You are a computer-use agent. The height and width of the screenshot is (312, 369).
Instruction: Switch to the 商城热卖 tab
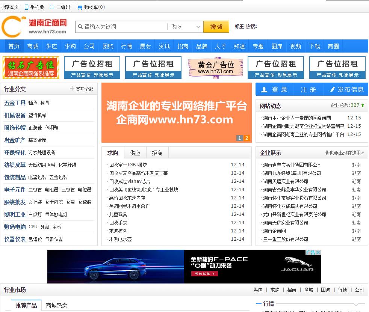(56, 305)
